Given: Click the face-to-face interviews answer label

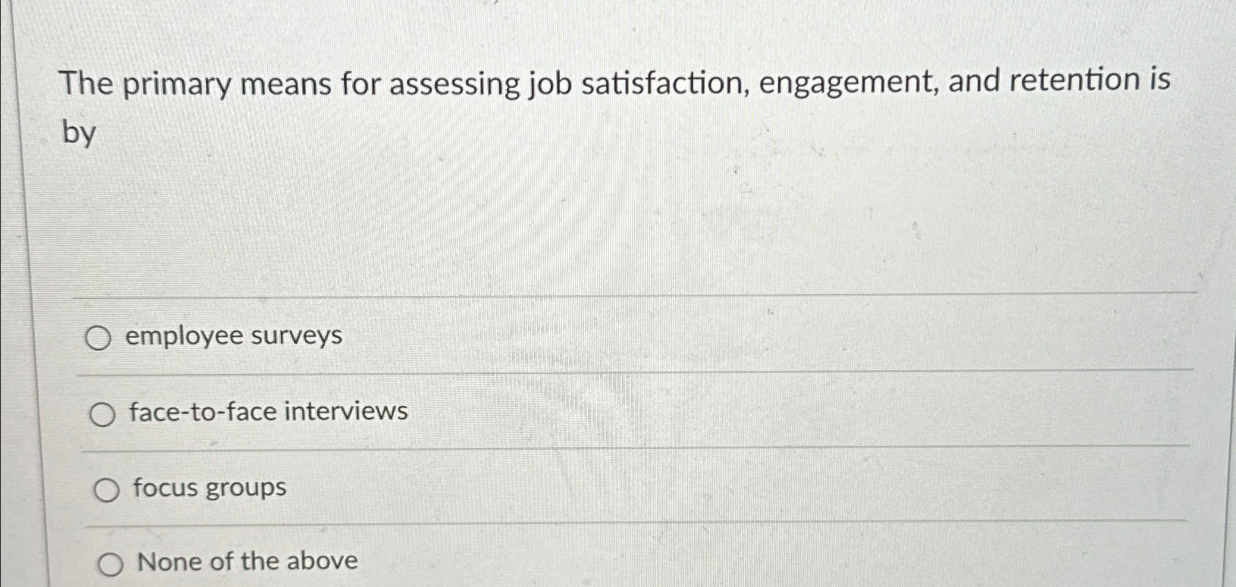Looking at the screenshot, I should click(x=267, y=412).
